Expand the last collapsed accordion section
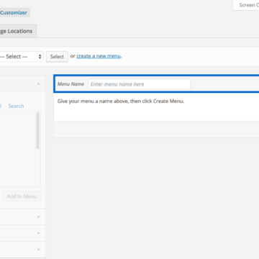Viewport: 259px width, 259px height. click(38, 250)
